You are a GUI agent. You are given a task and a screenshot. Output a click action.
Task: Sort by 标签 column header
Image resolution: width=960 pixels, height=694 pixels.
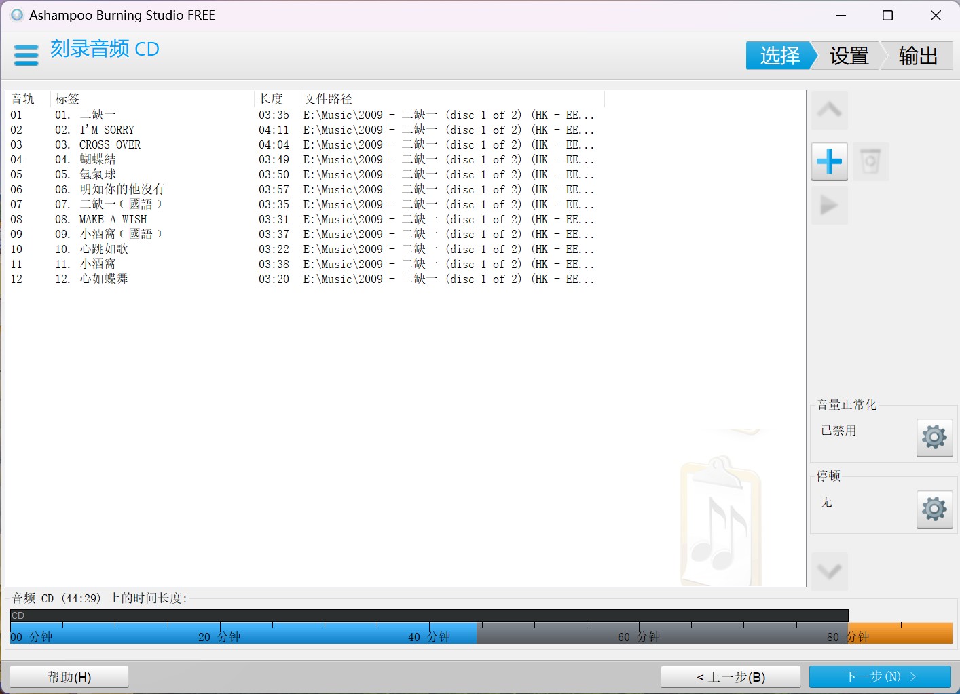click(x=152, y=99)
